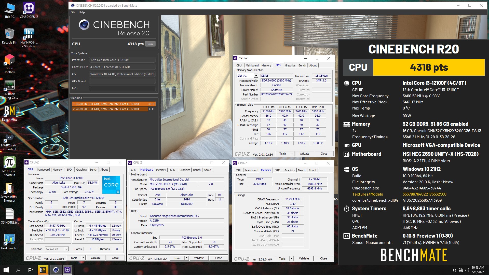Open CPUID CPU-Z desktop shortcut
Viewport: 489px width, 275px height.
tap(29, 10)
